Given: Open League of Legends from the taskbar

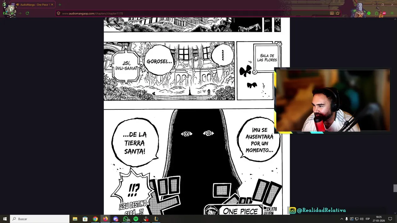Looking at the screenshot, I should [x=156, y=219].
